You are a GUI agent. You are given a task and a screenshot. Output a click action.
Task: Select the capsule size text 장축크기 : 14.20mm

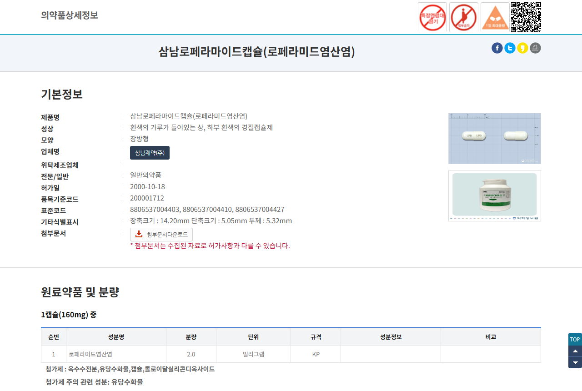pyautogui.click(x=211, y=221)
